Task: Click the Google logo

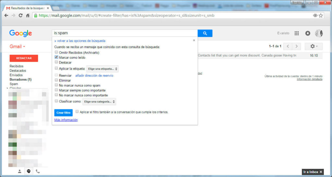Action: pyautogui.click(x=20, y=33)
